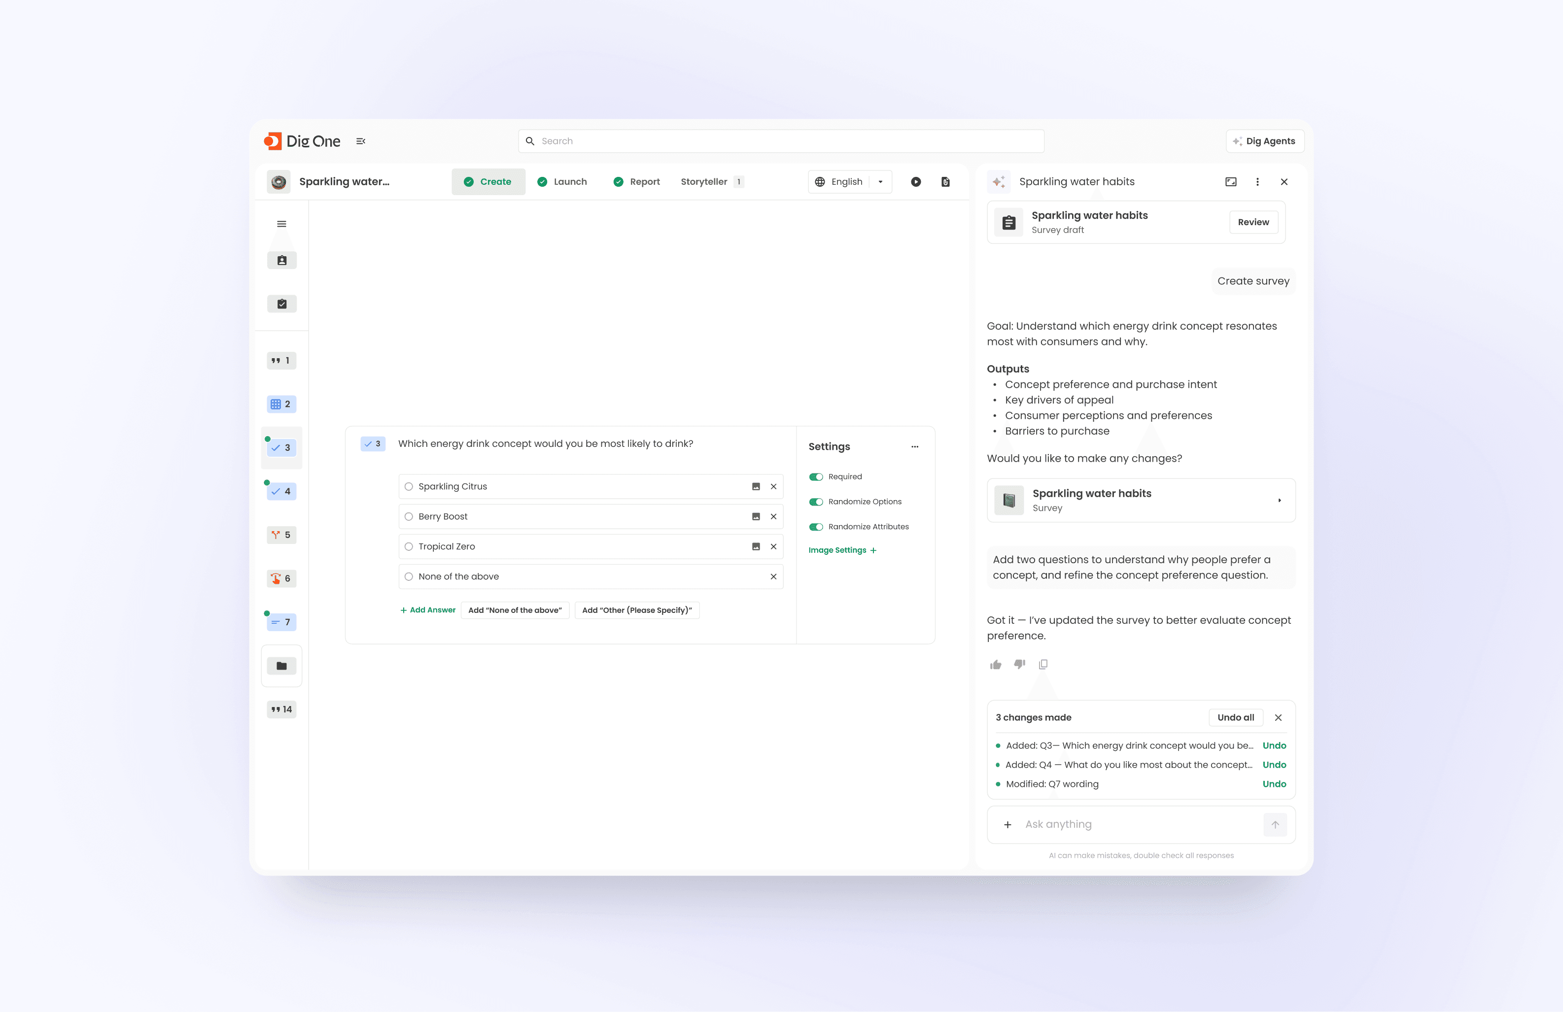Jump to question 1 in sidebar

pos(282,360)
